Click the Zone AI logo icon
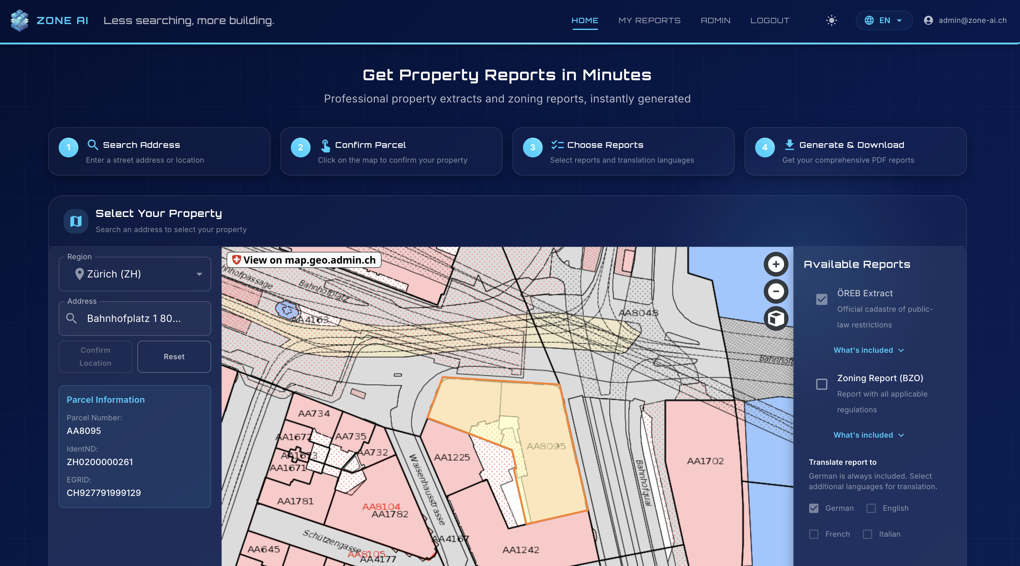1020x566 pixels. 19,21
